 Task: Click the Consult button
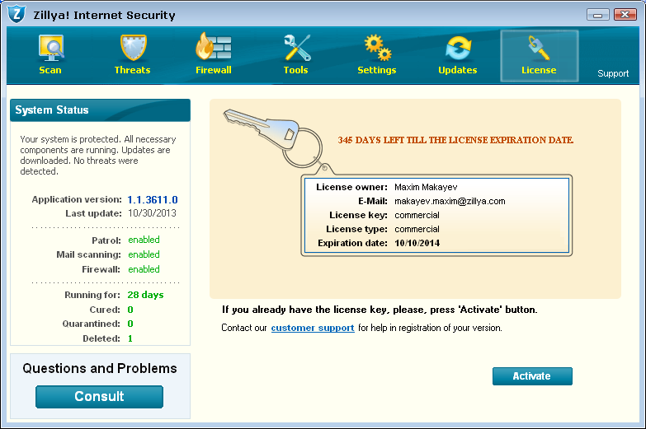pyautogui.click(x=99, y=397)
